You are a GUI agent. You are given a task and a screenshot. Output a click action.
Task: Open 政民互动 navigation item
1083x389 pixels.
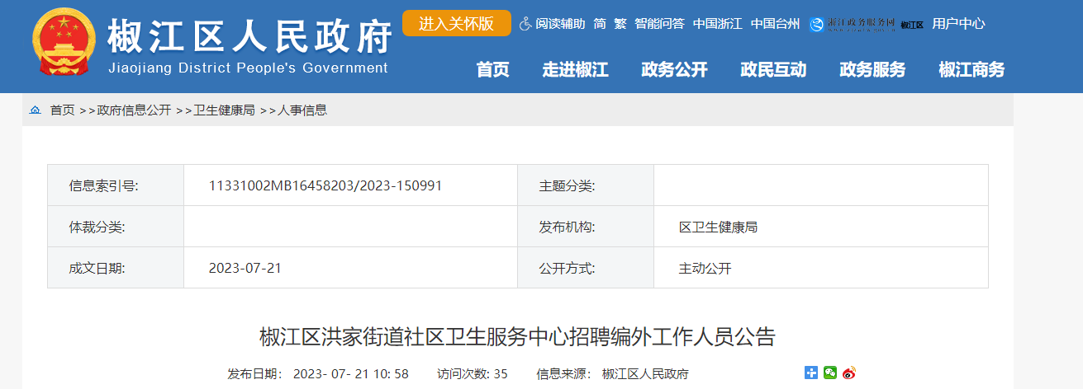click(x=774, y=70)
